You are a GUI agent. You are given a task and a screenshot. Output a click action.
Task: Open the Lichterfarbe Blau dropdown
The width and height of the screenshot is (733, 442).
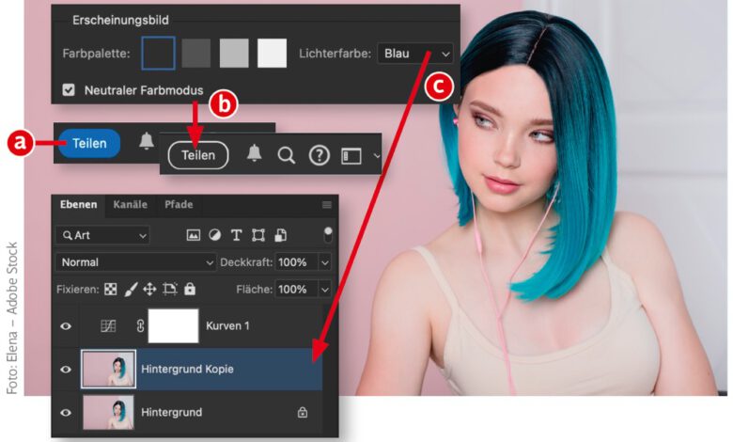coord(415,54)
